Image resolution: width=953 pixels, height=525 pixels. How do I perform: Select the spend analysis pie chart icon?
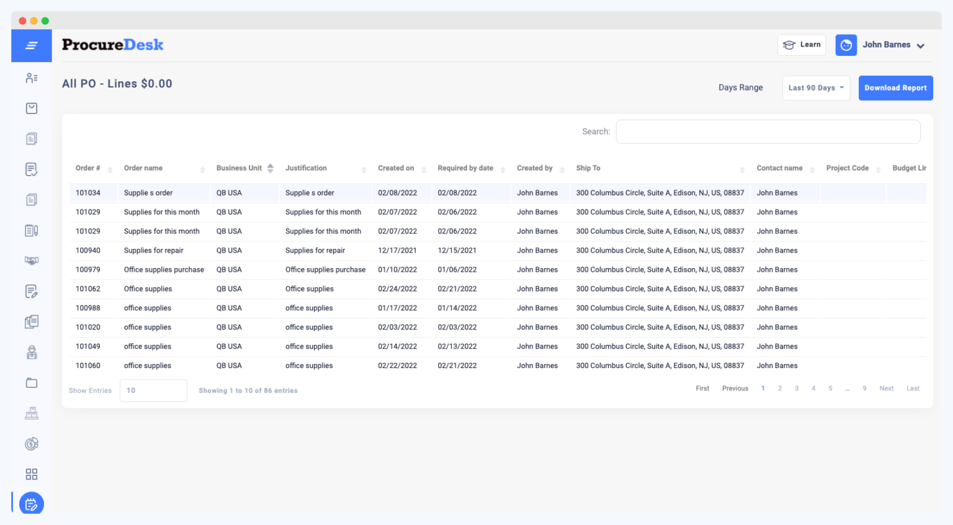click(31, 443)
